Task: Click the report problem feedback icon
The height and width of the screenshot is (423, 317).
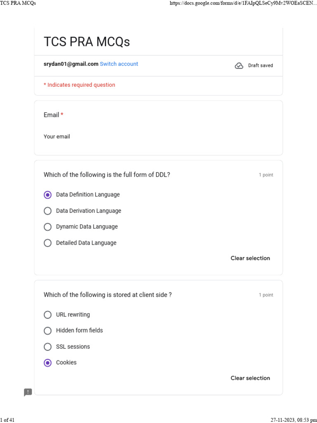Action: tap(28, 392)
